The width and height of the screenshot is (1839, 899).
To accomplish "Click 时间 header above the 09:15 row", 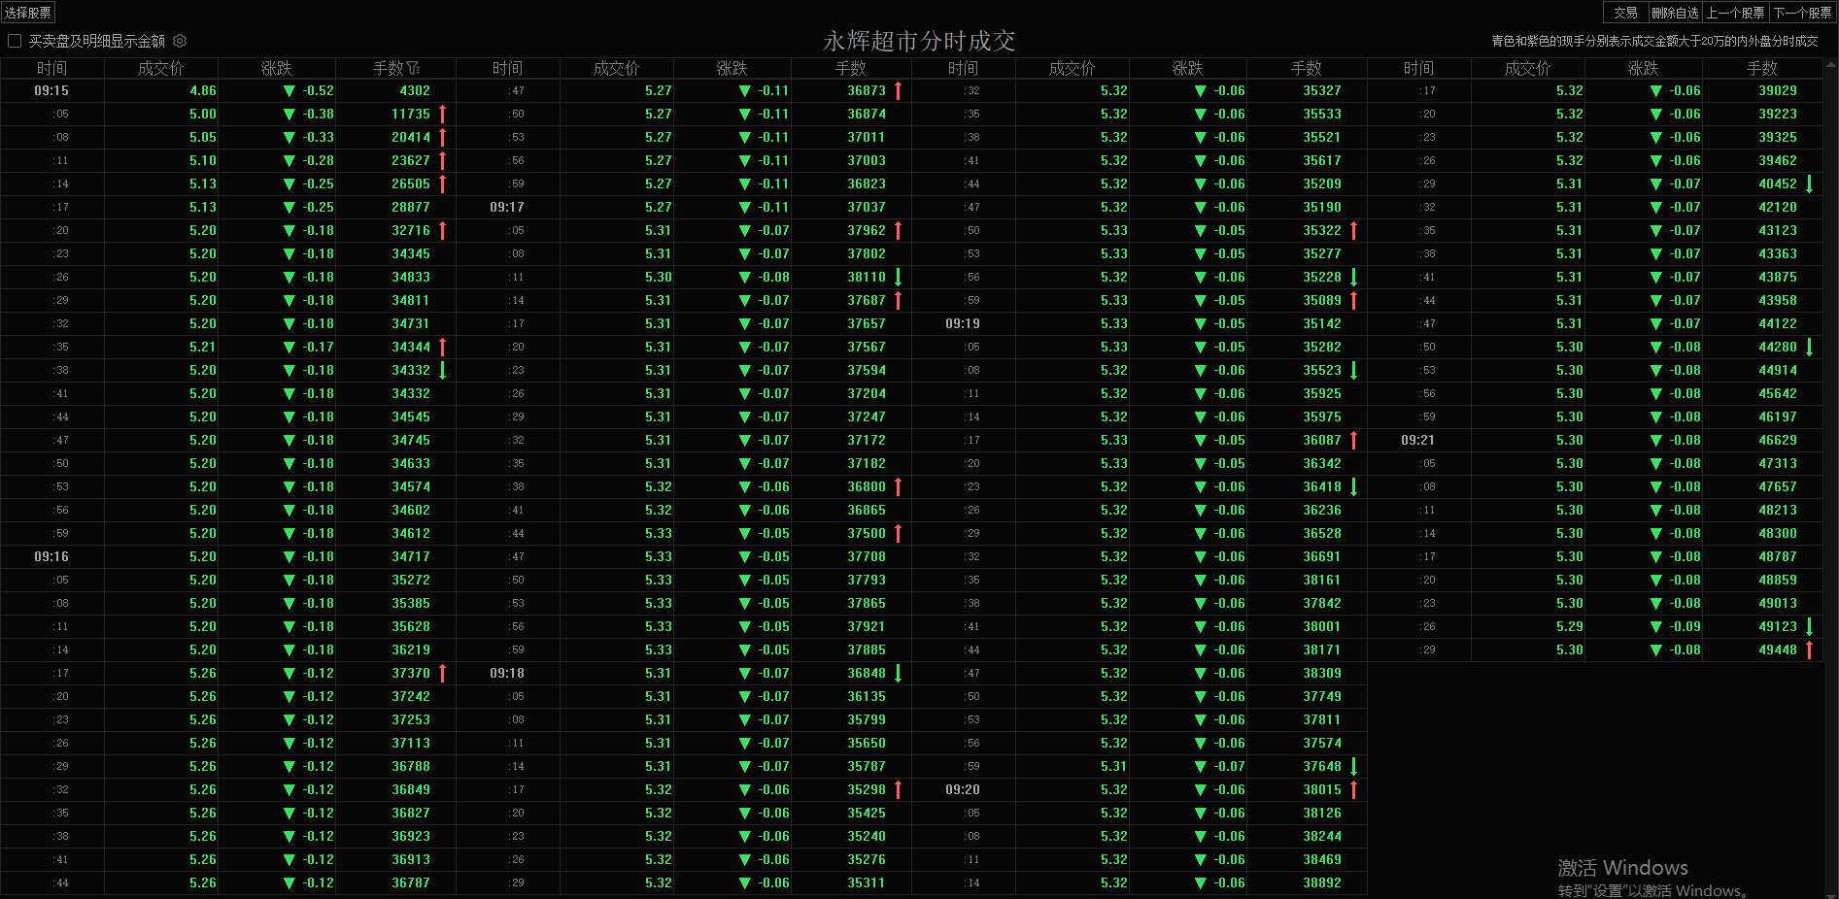I will click(51, 68).
